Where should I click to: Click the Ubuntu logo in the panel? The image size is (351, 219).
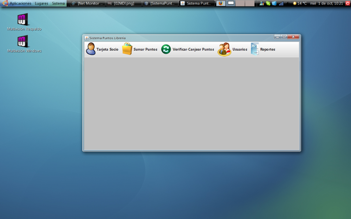coord(5,3)
